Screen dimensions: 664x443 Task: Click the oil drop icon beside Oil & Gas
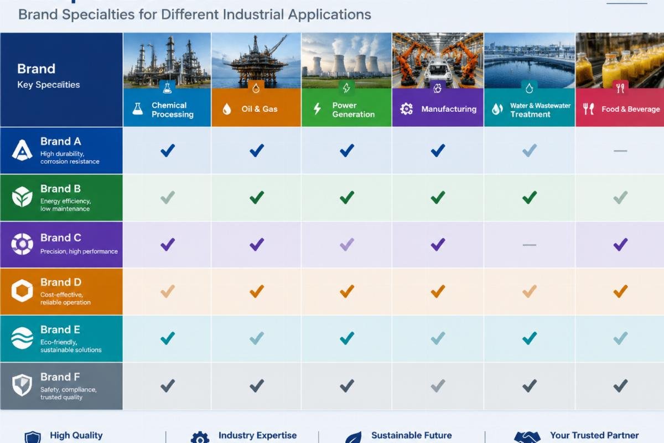pyautogui.click(x=227, y=109)
